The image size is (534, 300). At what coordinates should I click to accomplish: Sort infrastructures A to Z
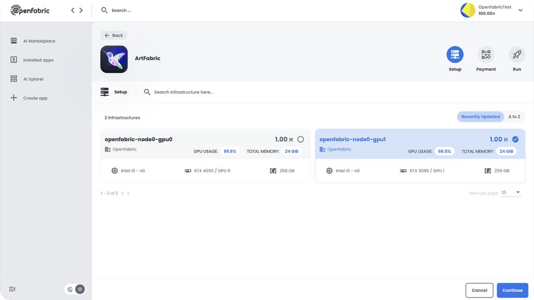pyautogui.click(x=514, y=116)
